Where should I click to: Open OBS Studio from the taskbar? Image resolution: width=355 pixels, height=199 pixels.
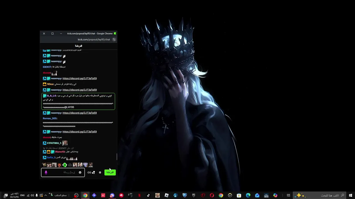76,195
